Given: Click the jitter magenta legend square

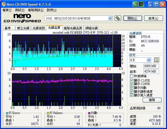Looking at the screenshot, I should [89, 113].
